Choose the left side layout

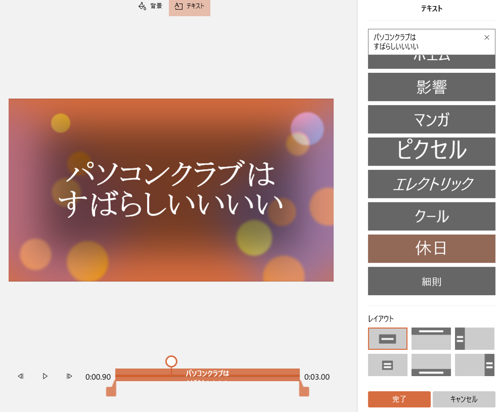[474, 339]
